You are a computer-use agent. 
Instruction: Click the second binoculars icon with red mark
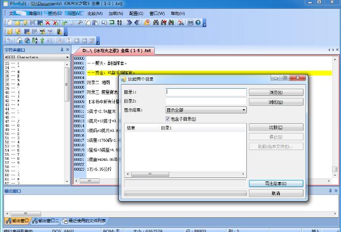pos(164,23)
